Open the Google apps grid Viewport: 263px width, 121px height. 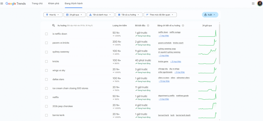coord(253,4)
